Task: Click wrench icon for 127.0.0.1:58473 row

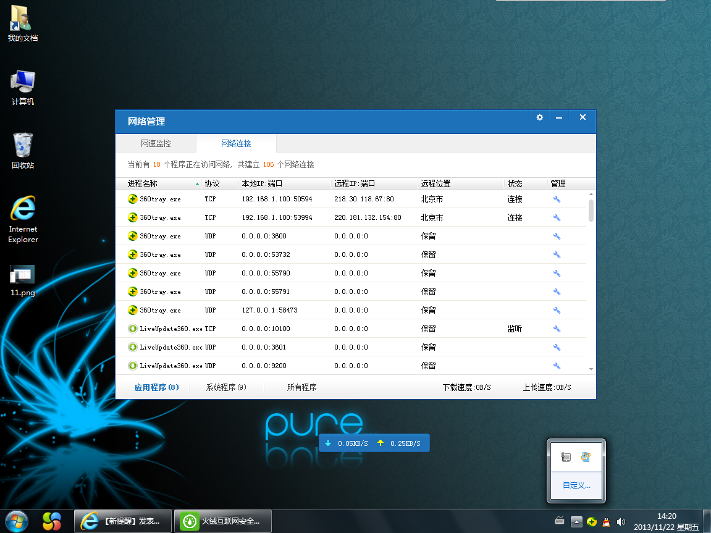Action: coord(557,310)
